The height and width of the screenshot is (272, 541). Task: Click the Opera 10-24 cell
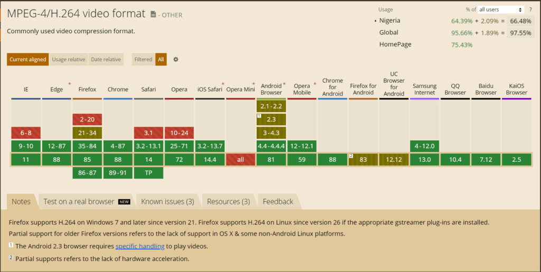(x=180, y=133)
